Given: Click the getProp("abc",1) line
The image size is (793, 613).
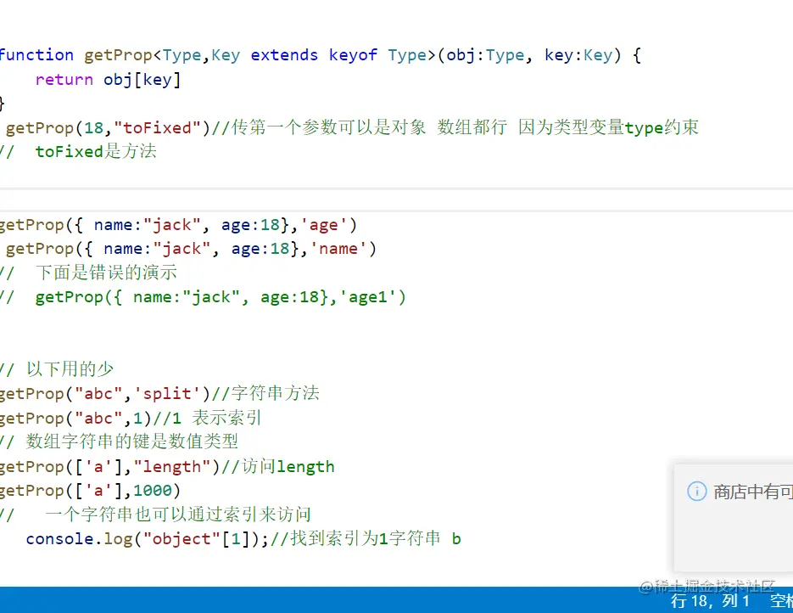Looking at the screenshot, I should (131, 418).
